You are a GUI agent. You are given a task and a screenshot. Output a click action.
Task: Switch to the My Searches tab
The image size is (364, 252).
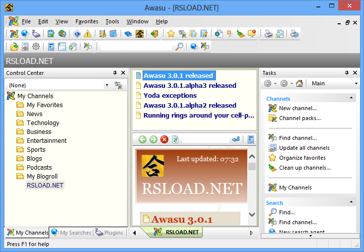[72, 233]
